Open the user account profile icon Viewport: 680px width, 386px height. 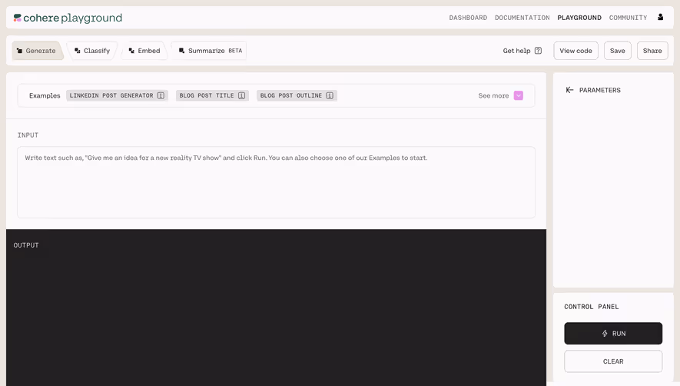(x=661, y=17)
